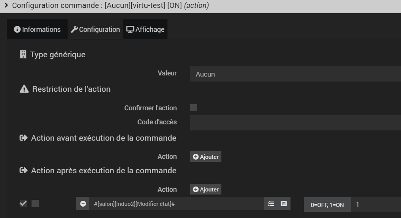
Task: Click the wrench icon on Configuration tab
Action: (74, 30)
